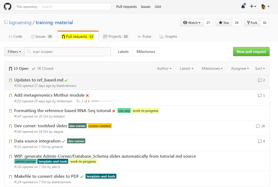Click the New pull request button

[251, 52]
